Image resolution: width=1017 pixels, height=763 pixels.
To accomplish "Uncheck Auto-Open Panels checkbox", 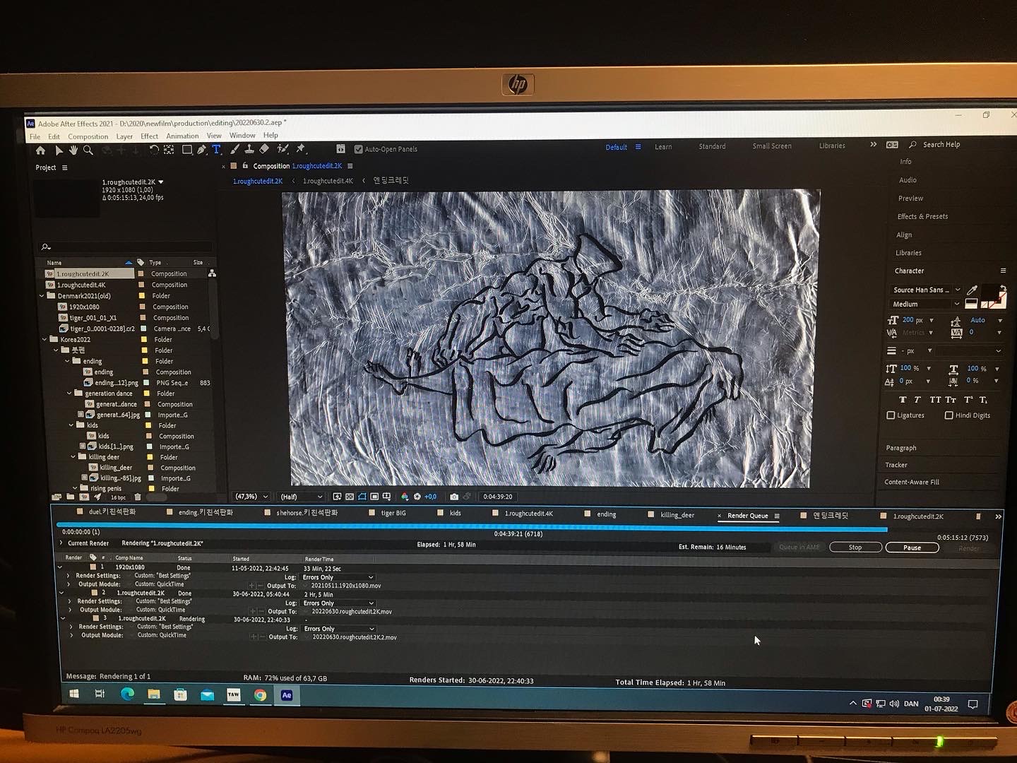I will tap(358, 149).
